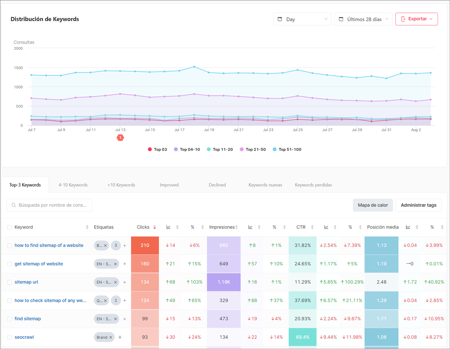The height and width of the screenshot is (349, 450).
Task: Open the get sitemap of website keyword link
Action: coord(39,264)
